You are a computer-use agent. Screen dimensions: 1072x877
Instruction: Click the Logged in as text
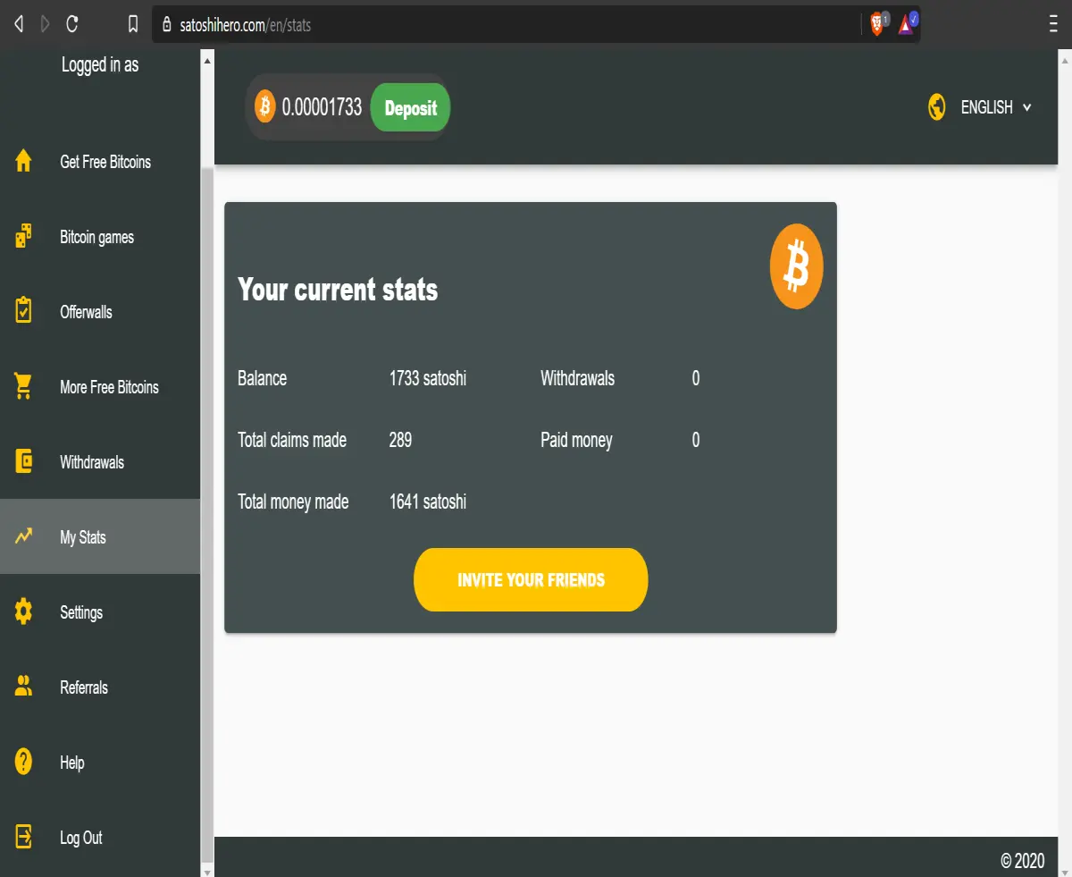click(x=100, y=65)
